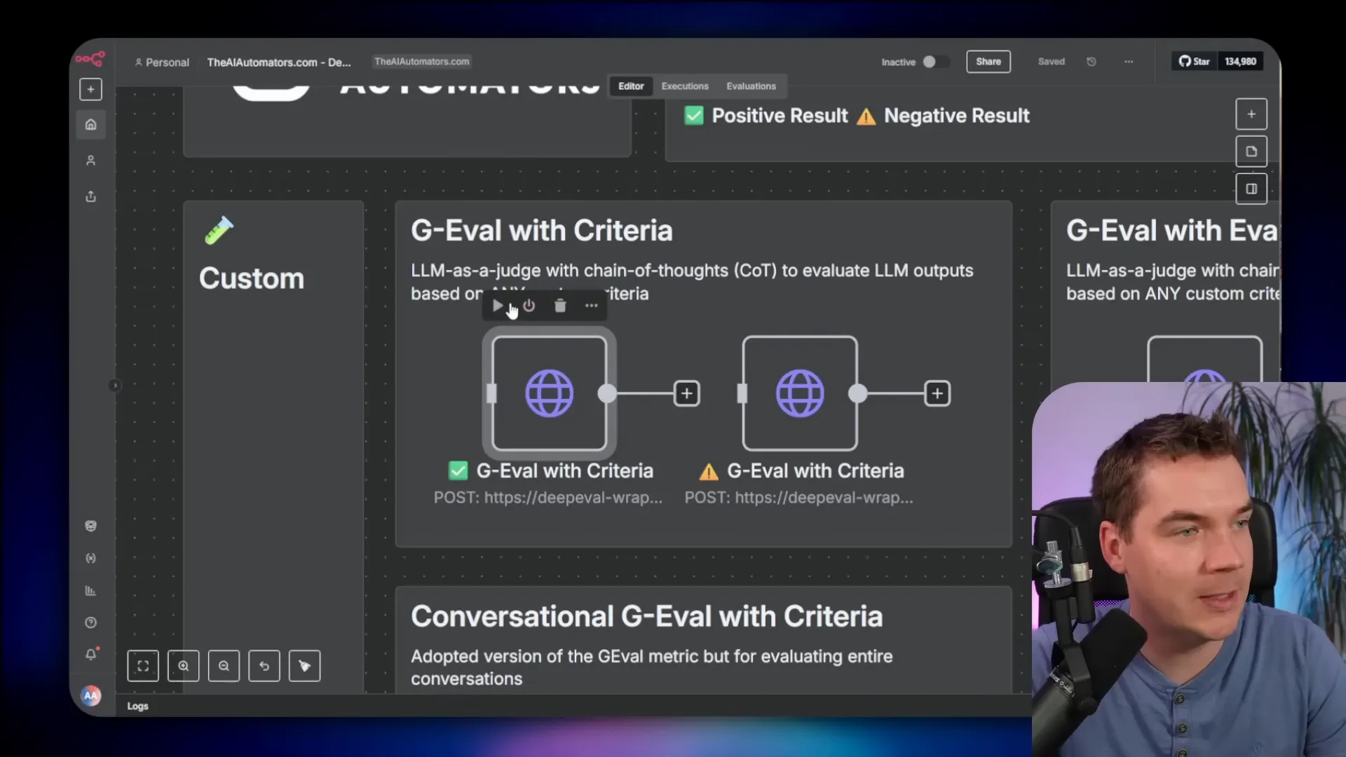Open the n8n logo home icon
The height and width of the screenshot is (757, 1346).
pos(90,59)
